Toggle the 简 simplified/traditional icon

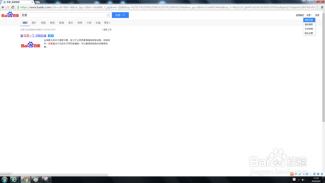[x=314, y=174]
